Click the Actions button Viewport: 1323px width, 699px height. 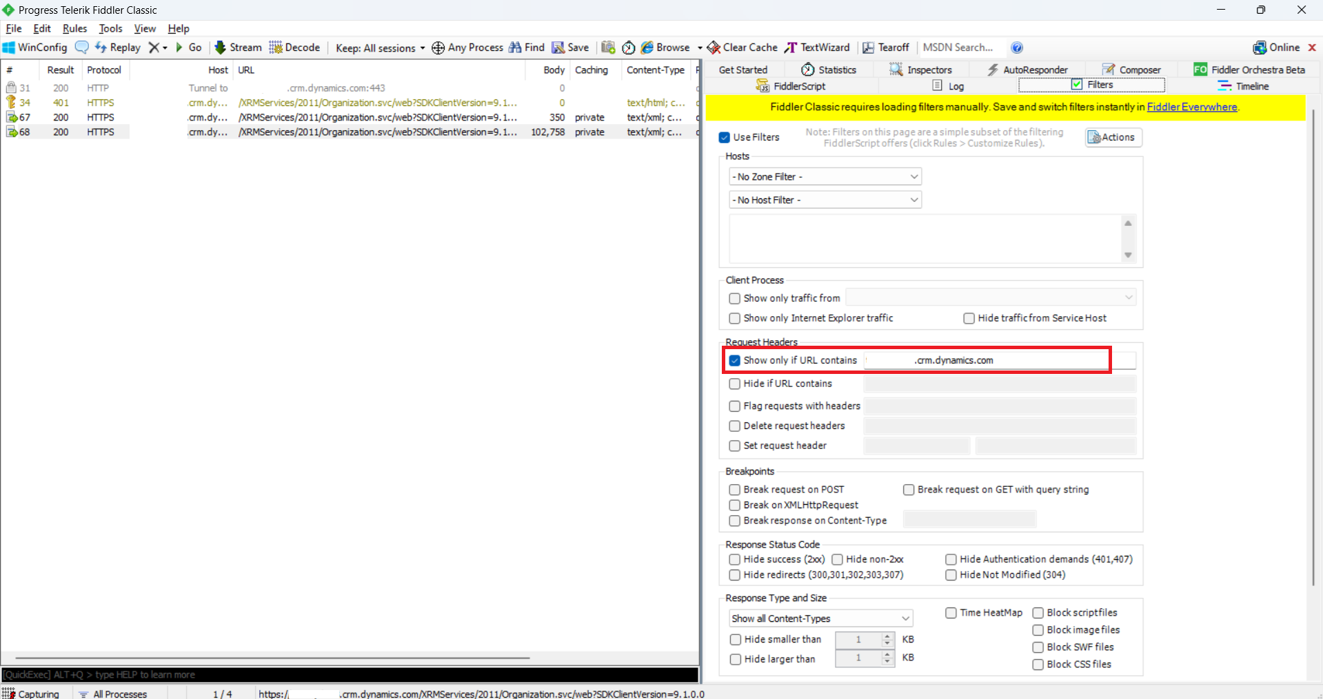click(x=1113, y=137)
